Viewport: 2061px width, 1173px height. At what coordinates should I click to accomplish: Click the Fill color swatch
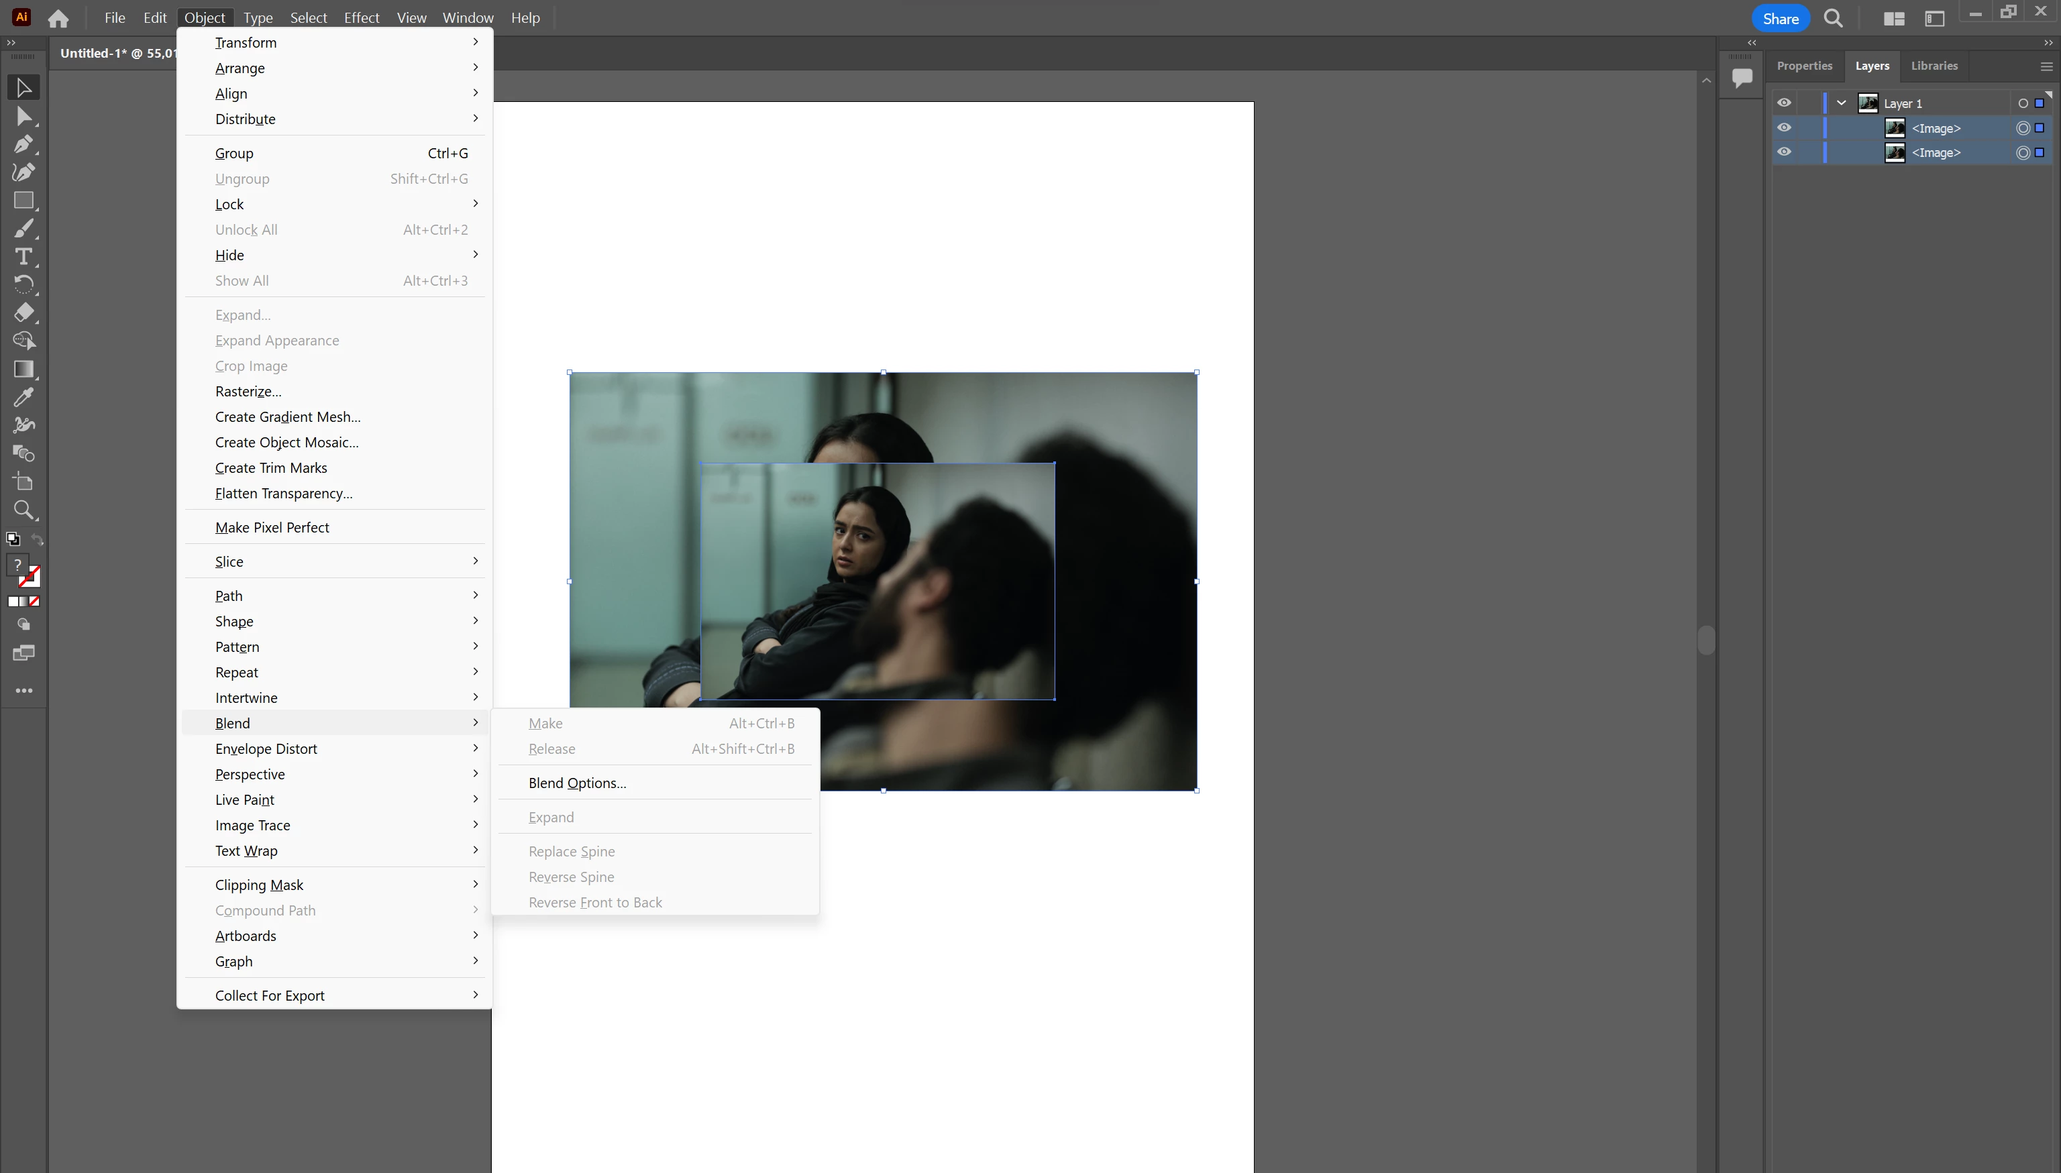(x=17, y=565)
